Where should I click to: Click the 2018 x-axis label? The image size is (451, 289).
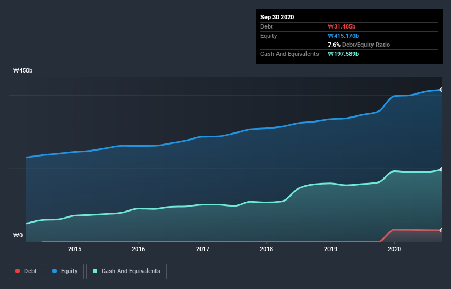pyautogui.click(x=266, y=249)
